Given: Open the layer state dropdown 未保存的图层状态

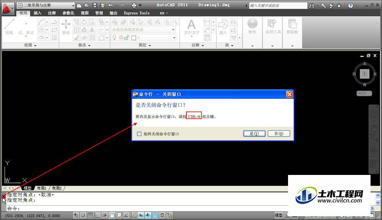Looking at the screenshot, I should click(x=144, y=30).
